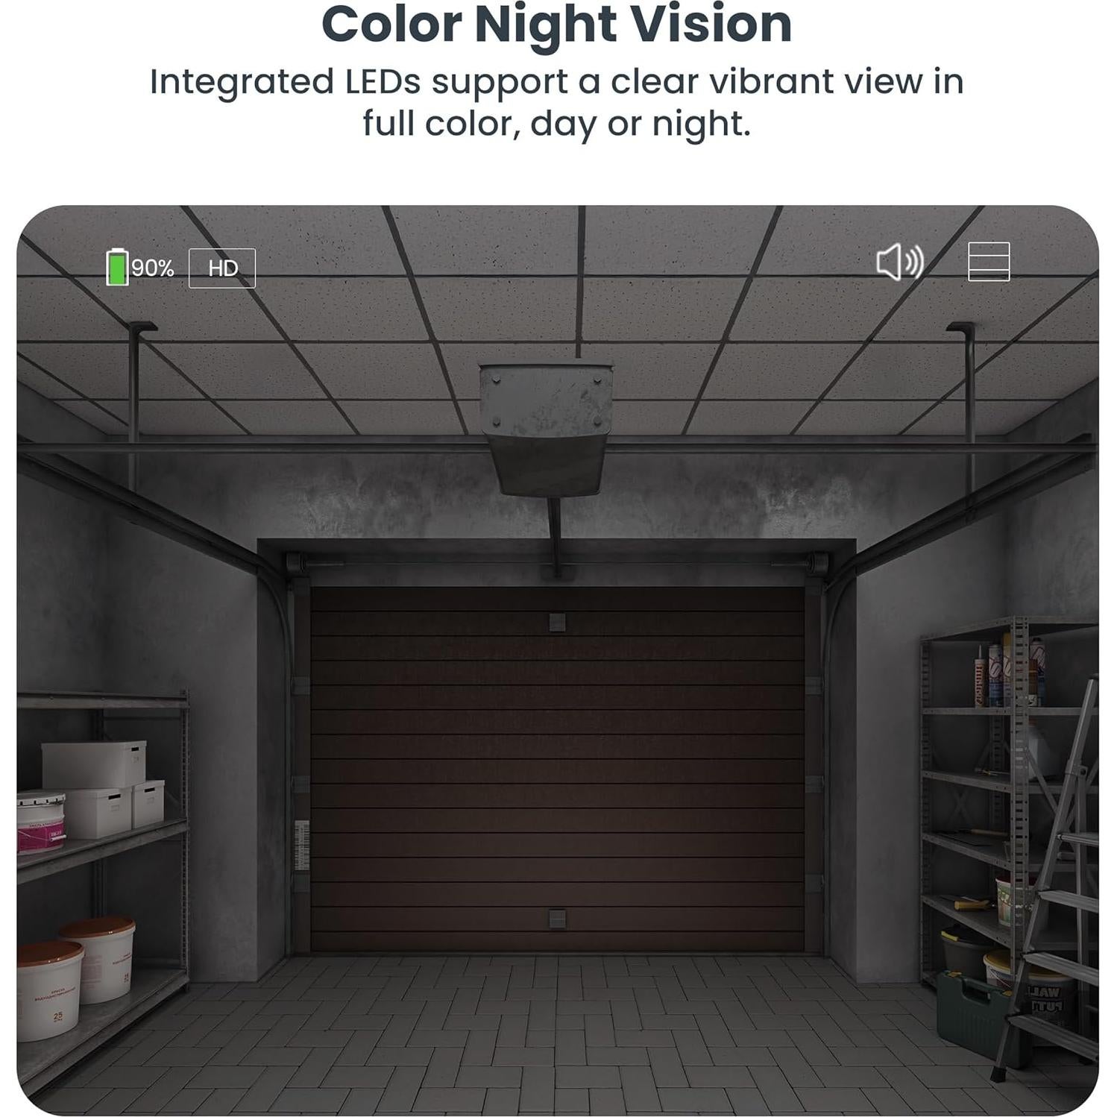Select the Color Night Vision heading
1117x1117 pixels.
557,25
